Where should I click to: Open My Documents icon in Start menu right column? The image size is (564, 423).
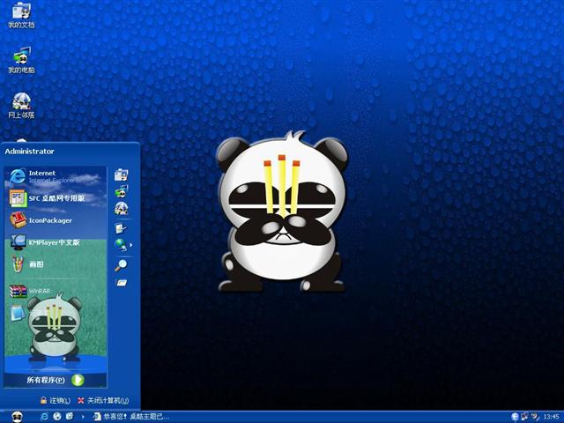[x=122, y=174]
